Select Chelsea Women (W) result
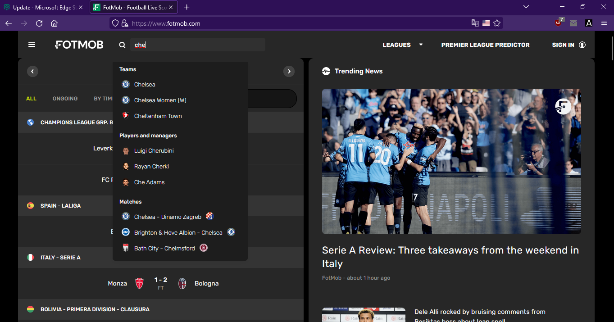The width and height of the screenshot is (614, 322). click(x=180, y=100)
